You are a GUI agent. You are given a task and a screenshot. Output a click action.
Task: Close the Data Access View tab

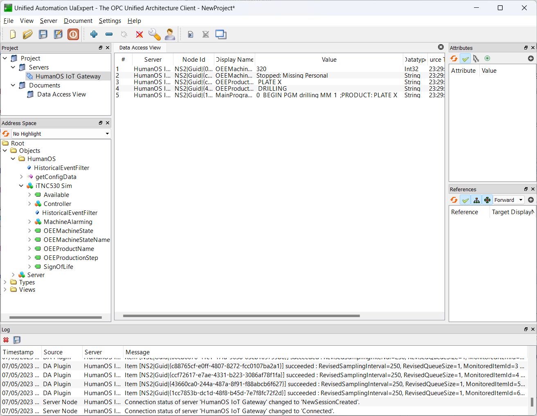click(441, 47)
